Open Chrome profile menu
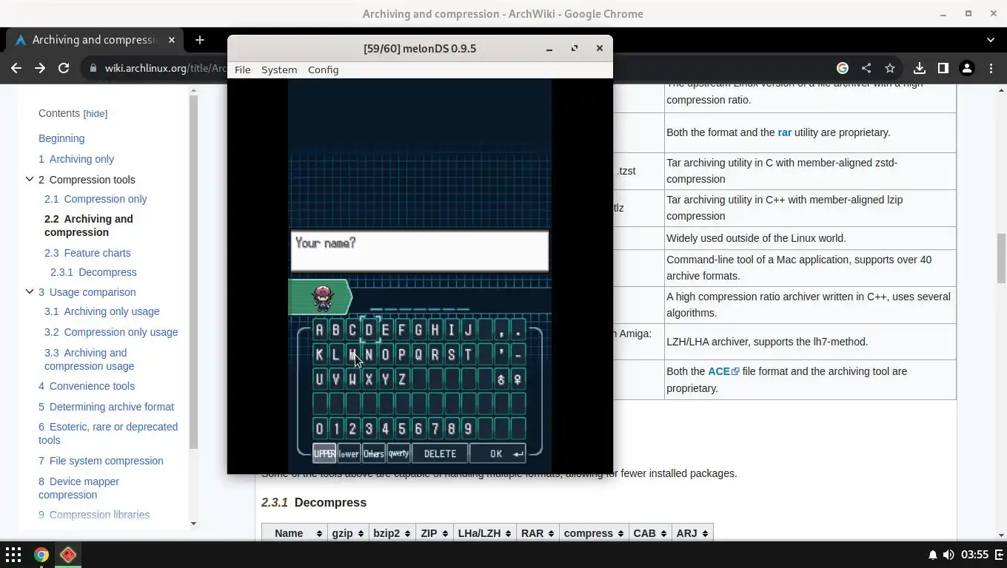 click(x=967, y=68)
